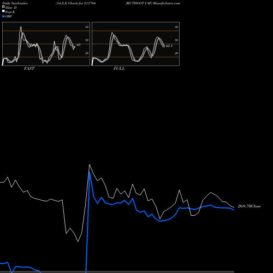Click the '(14,3,3) Charts for 511766' text
Screen dimensions: 273x273
pyautogui.click(x=76, y=3)
